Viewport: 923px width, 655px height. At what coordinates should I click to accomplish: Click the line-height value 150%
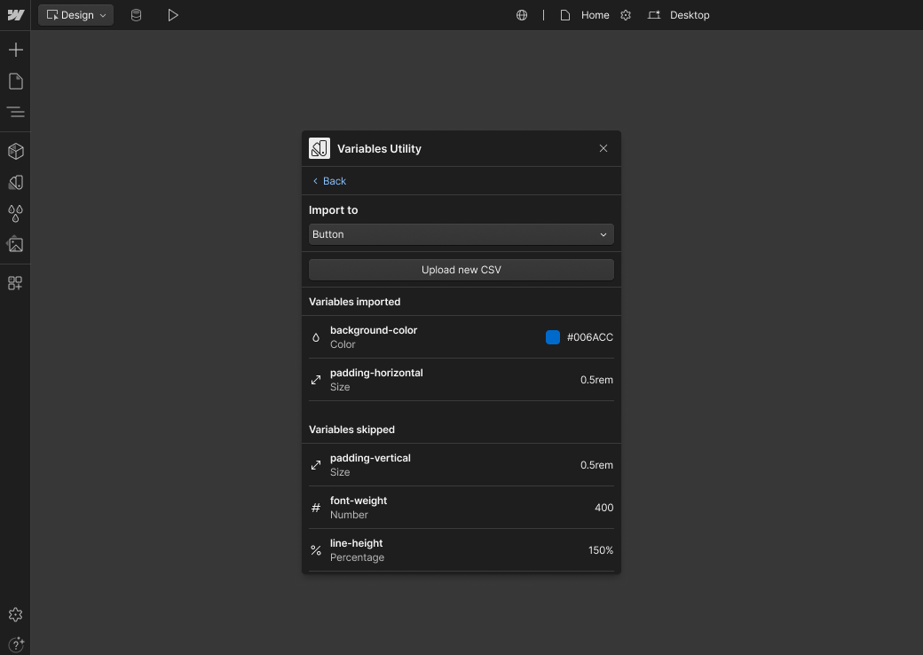coord(601,550)
